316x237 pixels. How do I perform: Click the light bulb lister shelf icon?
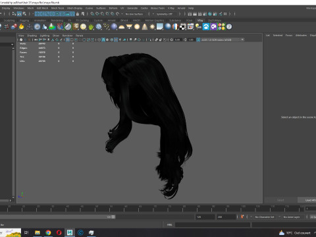click(x=198, y=27)
